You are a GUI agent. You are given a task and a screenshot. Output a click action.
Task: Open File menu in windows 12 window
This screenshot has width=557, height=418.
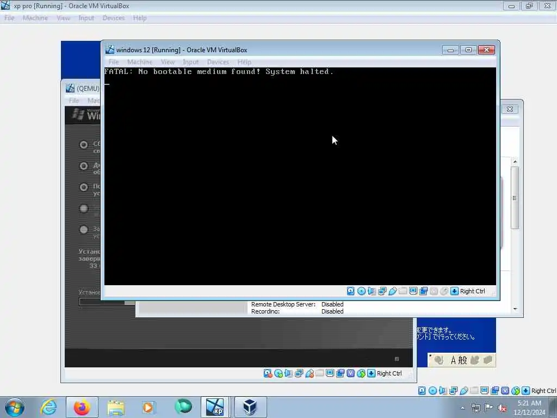(114, 62)
